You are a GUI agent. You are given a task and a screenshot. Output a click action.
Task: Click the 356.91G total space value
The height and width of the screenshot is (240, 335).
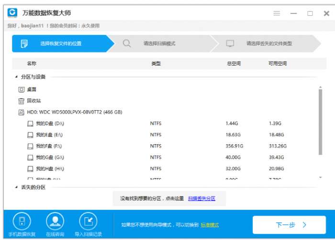(x=234, y=146)
